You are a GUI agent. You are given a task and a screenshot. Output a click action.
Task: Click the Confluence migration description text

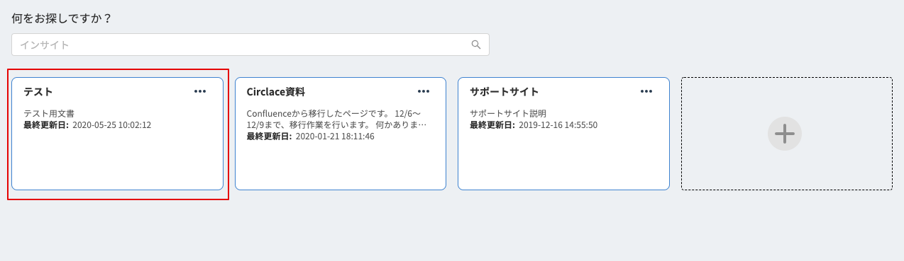(336, 119)
